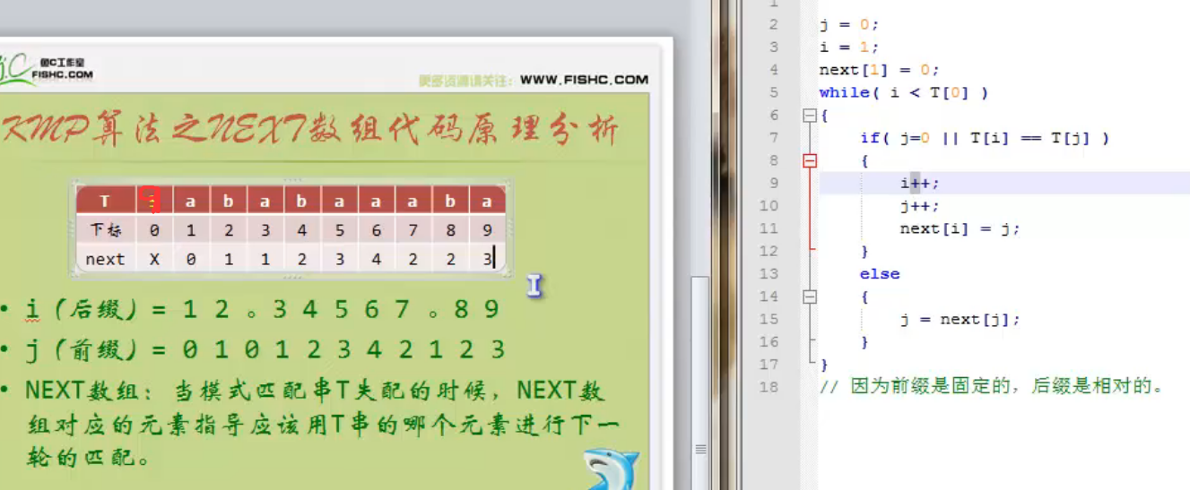This screenshot has width=1190, height=490.
Task: Collapse the else-block fold marker on line 14
Action: [810, 297]
